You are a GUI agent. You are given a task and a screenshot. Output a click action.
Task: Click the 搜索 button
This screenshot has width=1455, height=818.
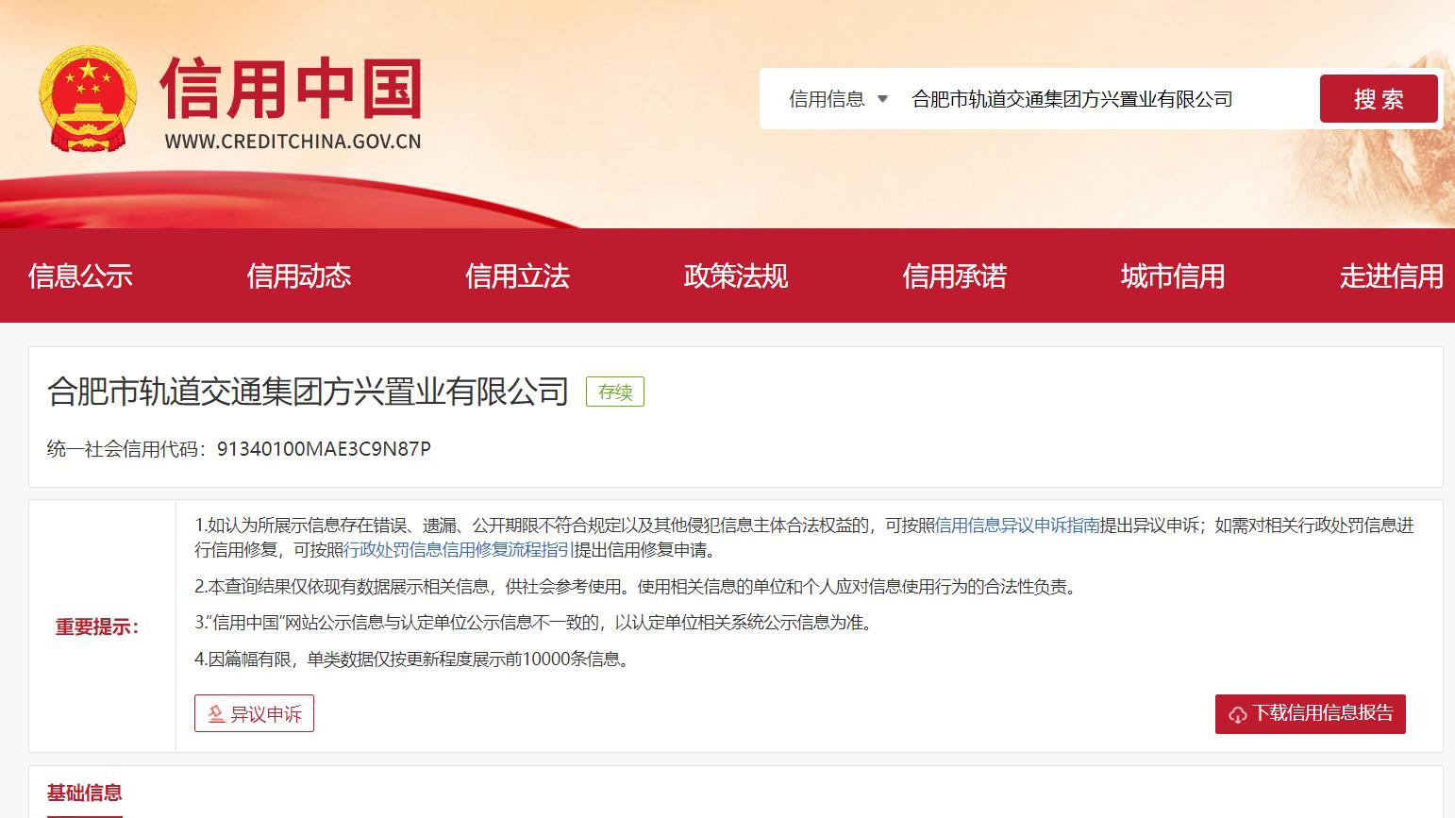pyautogui.click(x=1379, y=99)
